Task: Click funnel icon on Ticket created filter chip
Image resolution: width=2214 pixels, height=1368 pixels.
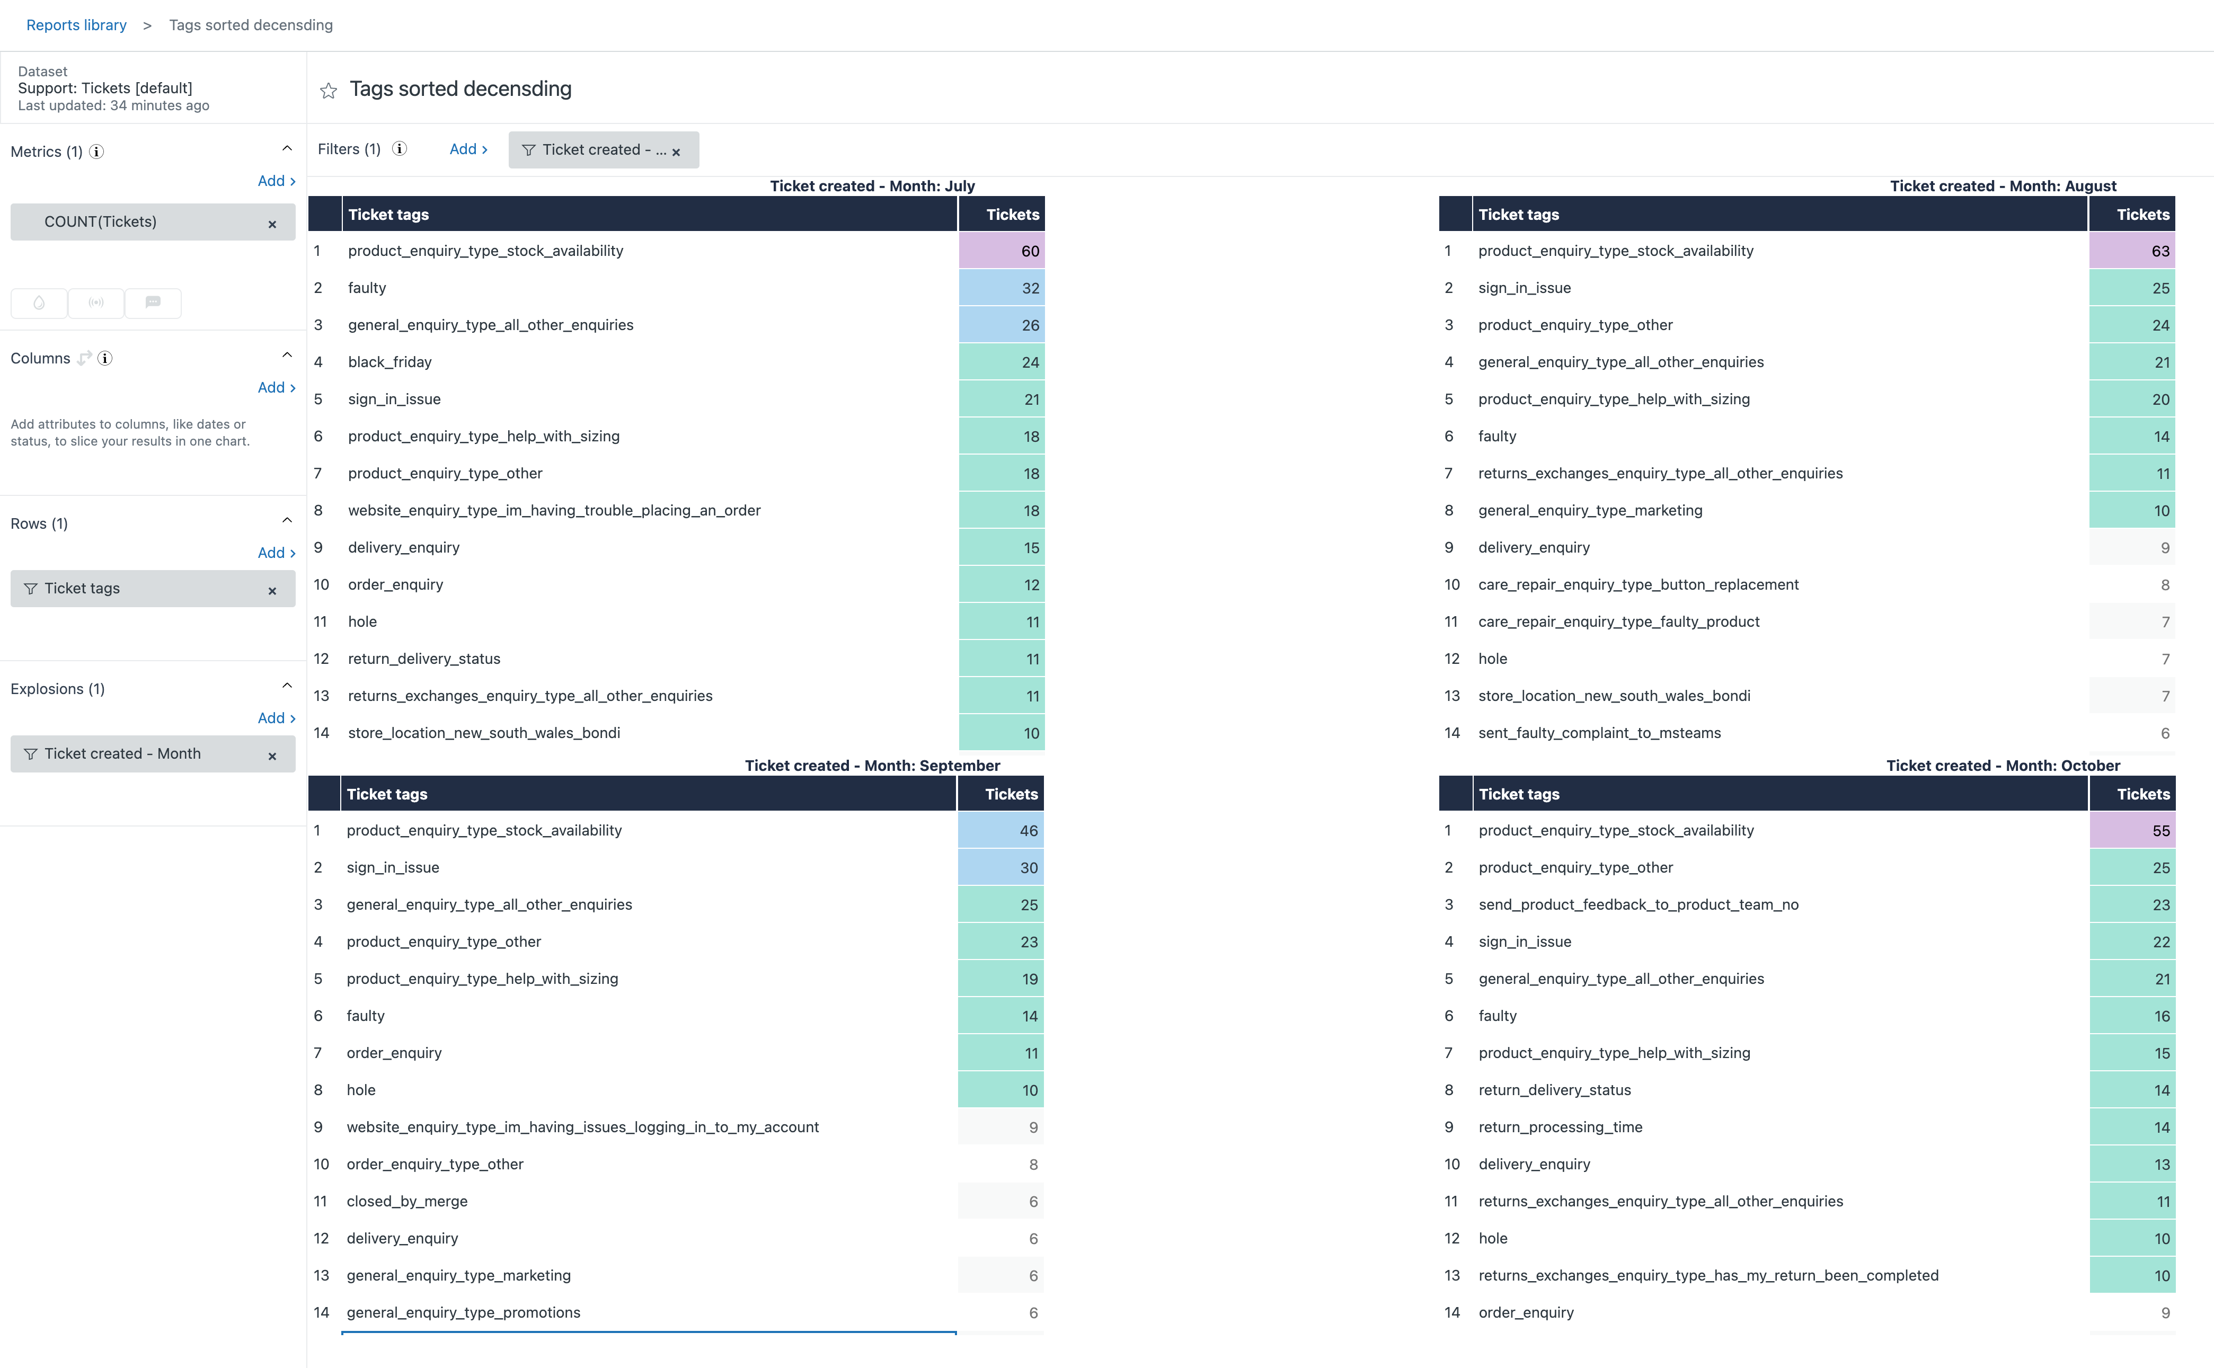Action: (x=528, y=150)
